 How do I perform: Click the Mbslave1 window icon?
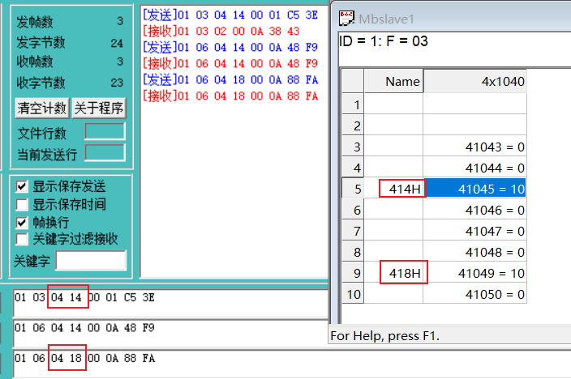coord(346,17)
